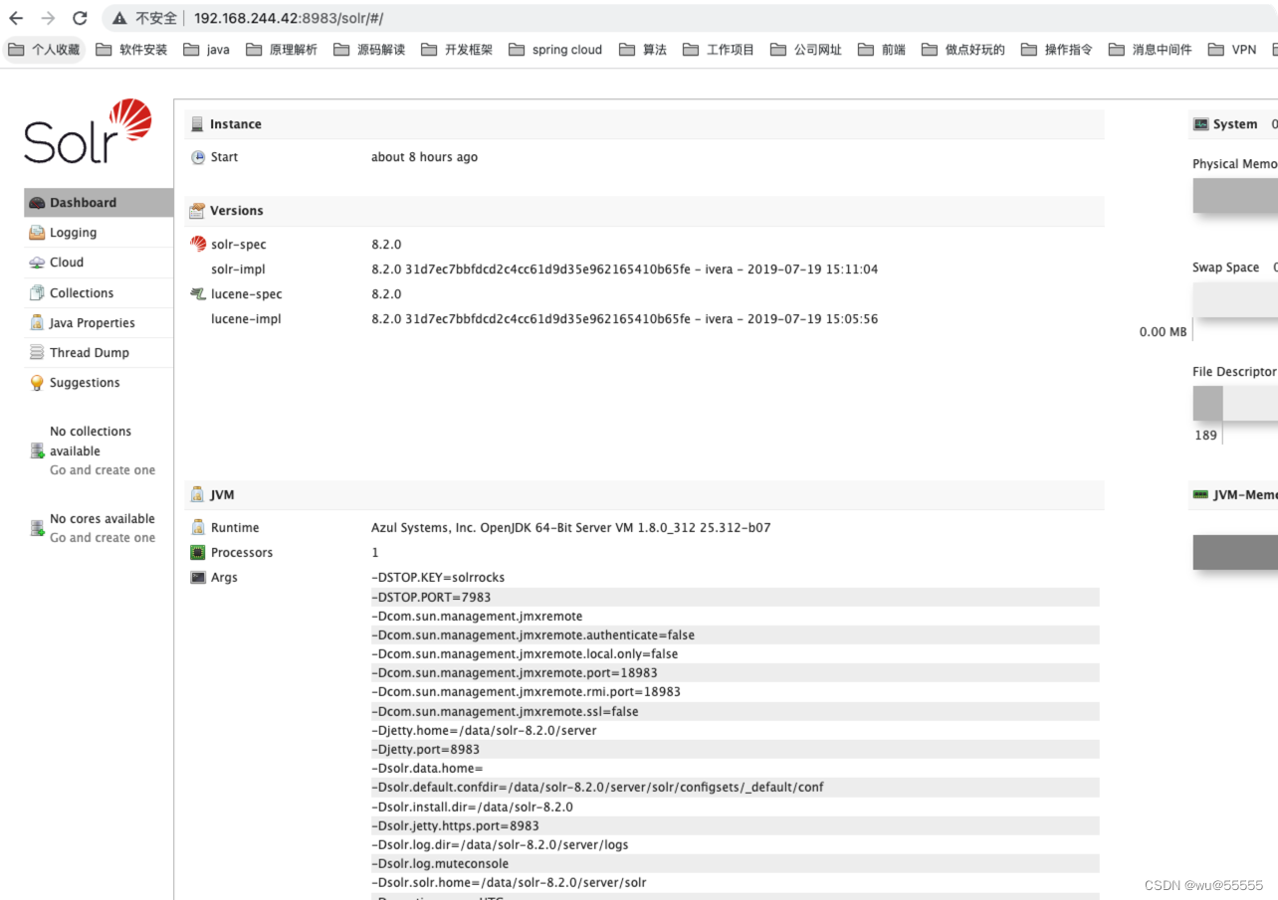Click the Collections icon in sidebar
This screenshot has height=900, width=1278.
point(37,293)
